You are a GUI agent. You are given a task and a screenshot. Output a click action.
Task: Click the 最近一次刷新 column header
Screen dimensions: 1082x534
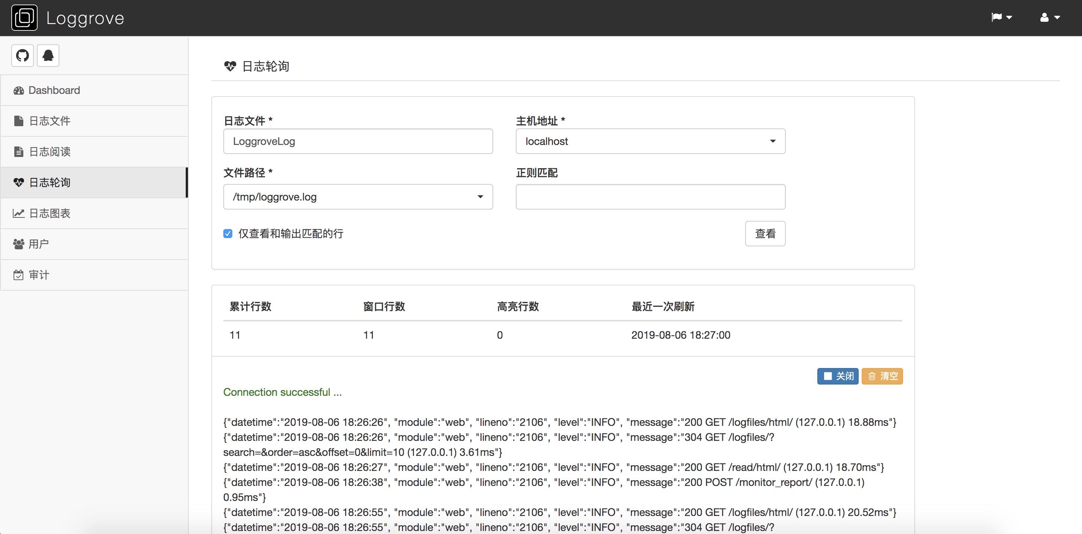pos(663,307)
